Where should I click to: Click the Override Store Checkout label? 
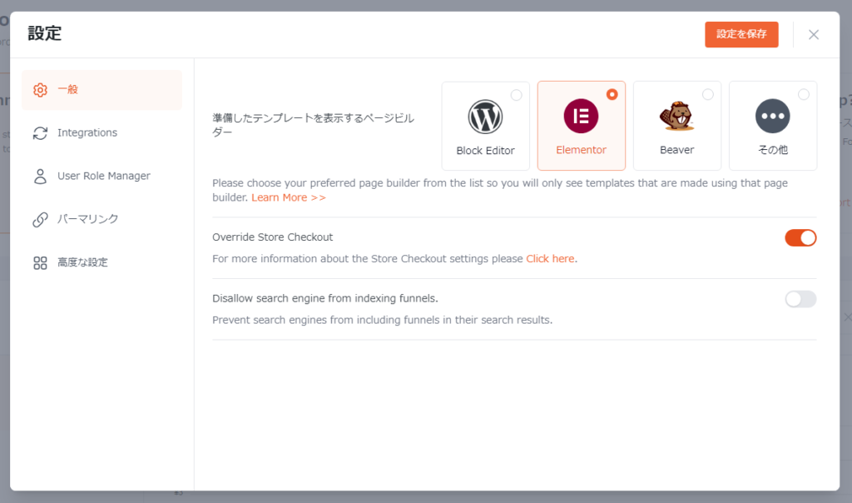[272, 237]
